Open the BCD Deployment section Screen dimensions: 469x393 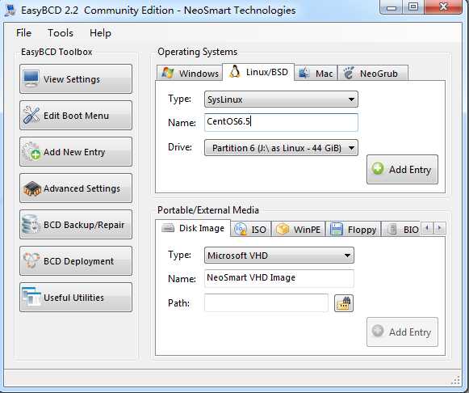tap(76, 261)
